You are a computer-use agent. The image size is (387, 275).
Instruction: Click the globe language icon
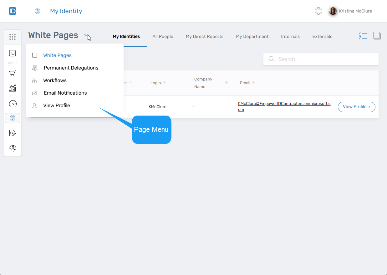(x=318, y=11)
